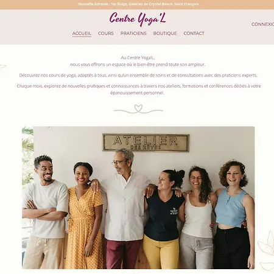This screenshot has width=274, height=274.
Task: Click the woman in yellow polka-dot dress
Action: [x=84, y=215]
